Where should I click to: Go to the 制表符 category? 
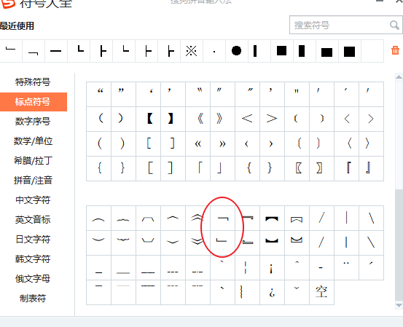click(33, 298)
